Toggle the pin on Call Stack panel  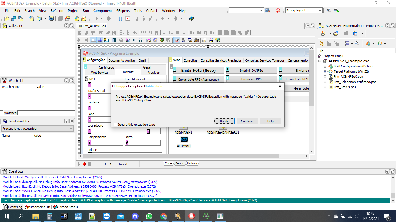coord(66,26)
